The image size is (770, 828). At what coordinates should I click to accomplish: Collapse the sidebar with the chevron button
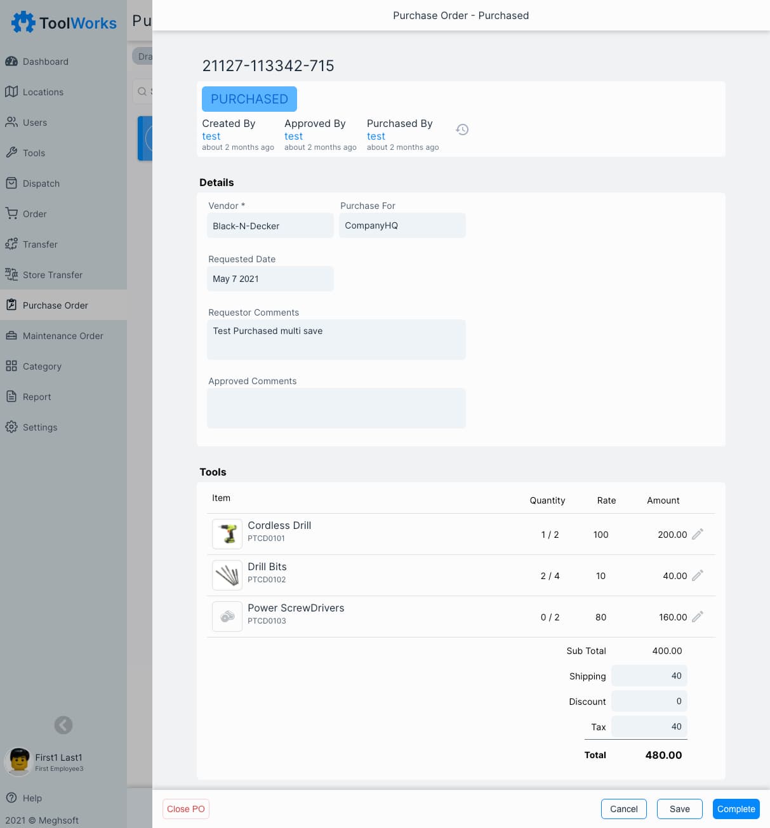(x=63, y=725)
